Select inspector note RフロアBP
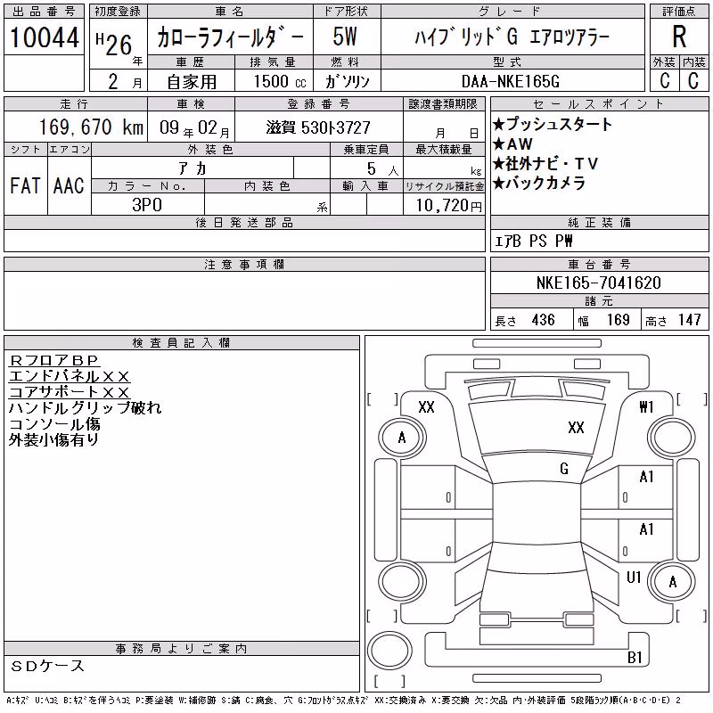 click(x=54, y=361)
